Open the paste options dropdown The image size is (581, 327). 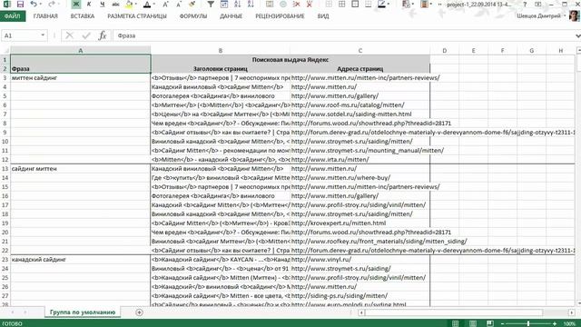[412, 4]
